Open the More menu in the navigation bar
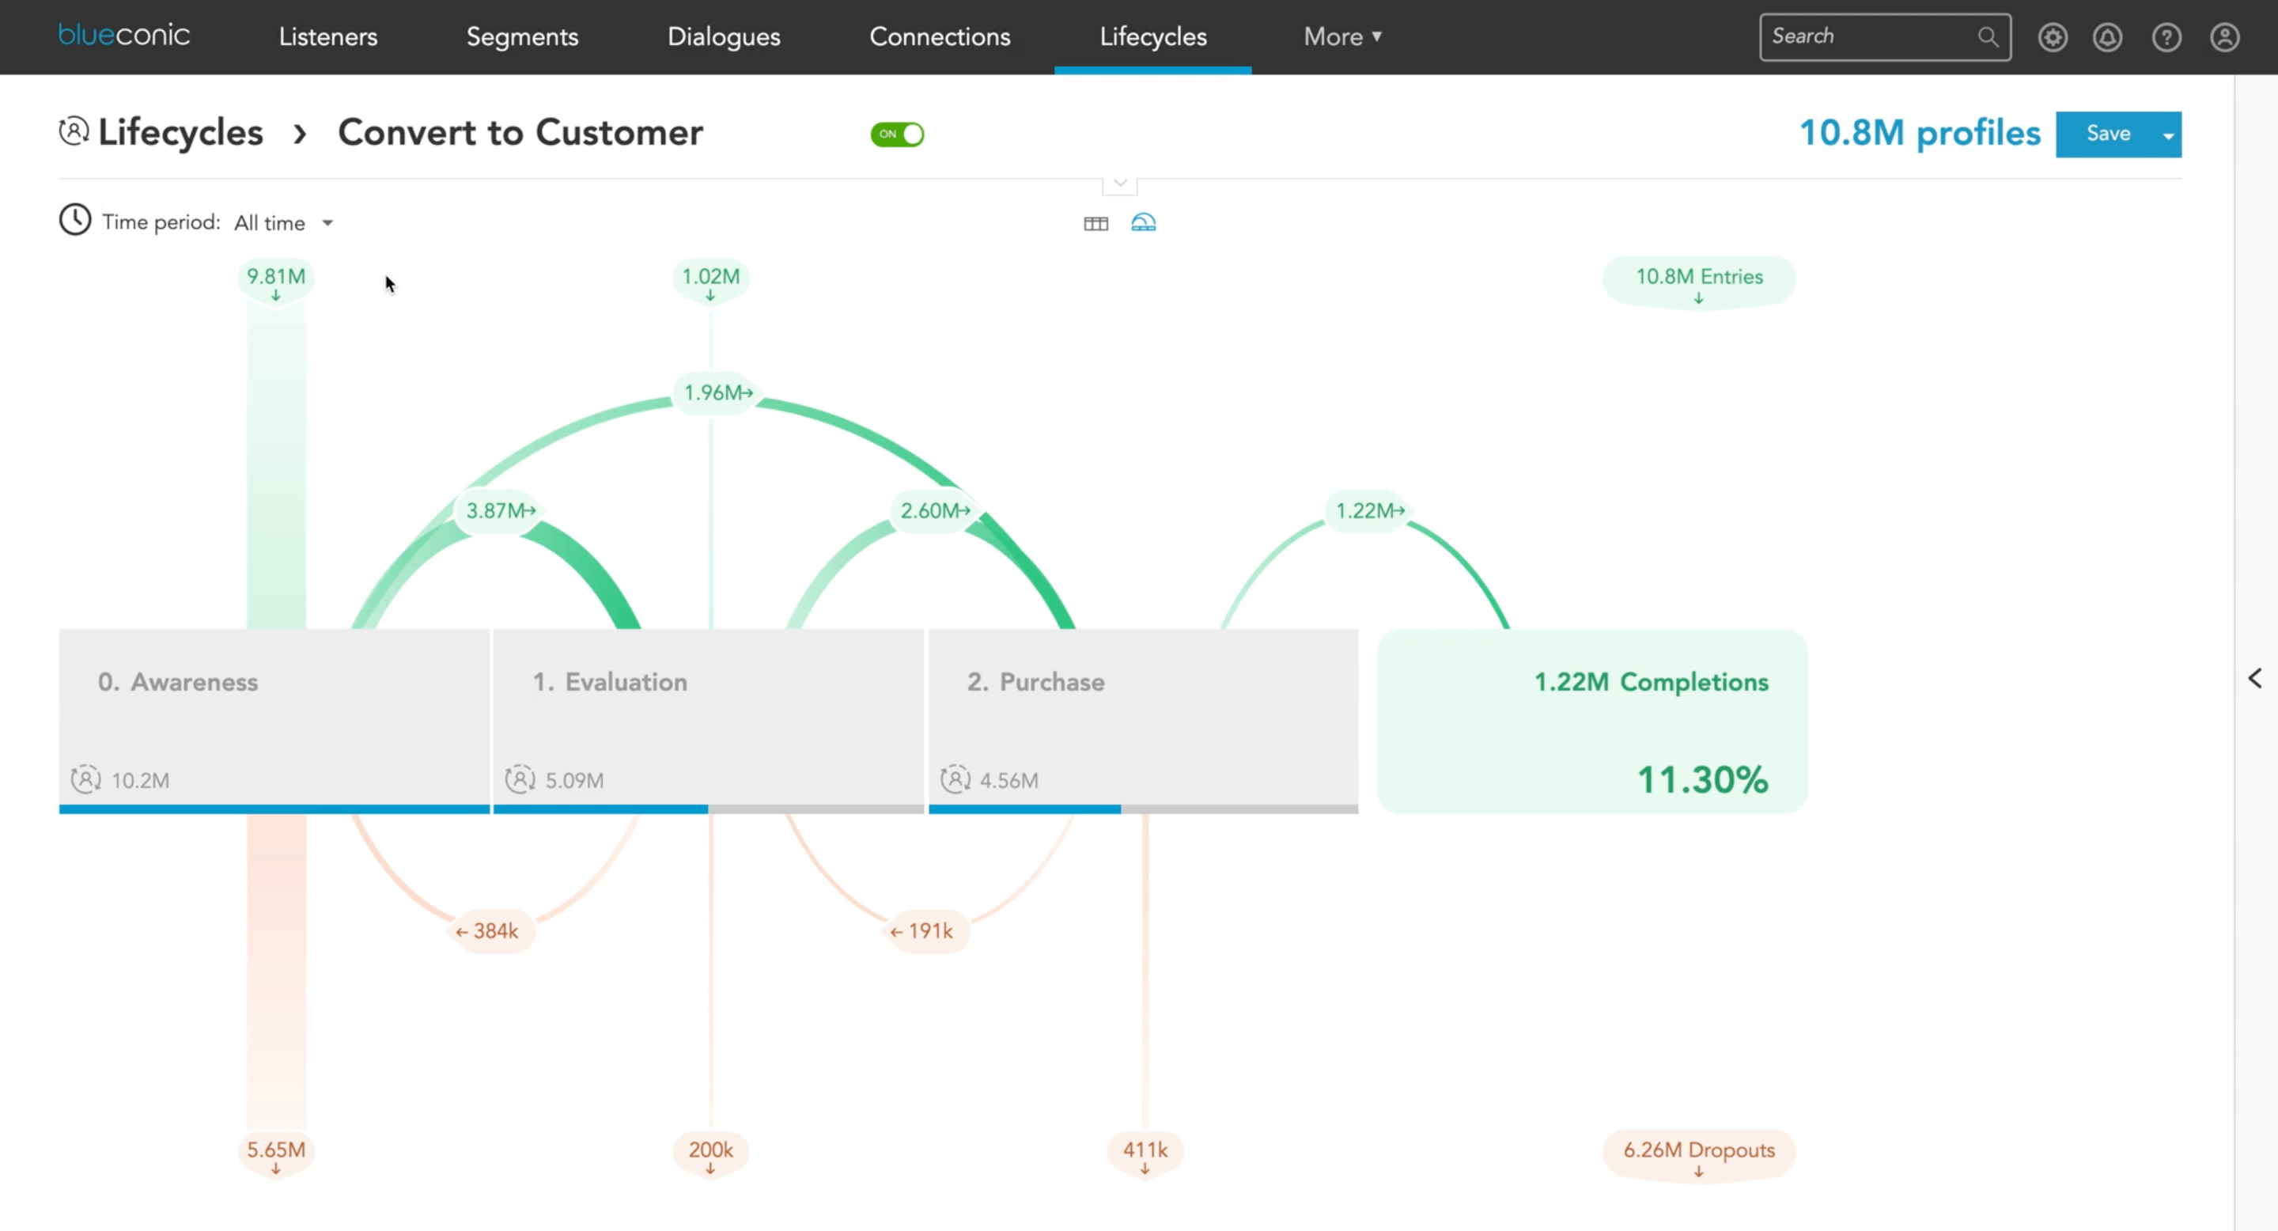 click(1342, 37)
